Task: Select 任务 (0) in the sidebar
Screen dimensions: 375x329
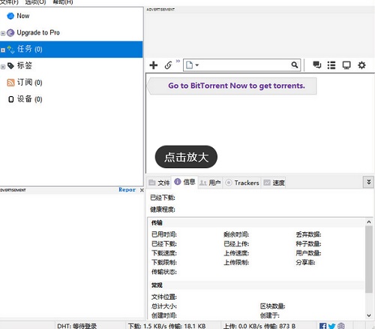Action: [71, 50]
